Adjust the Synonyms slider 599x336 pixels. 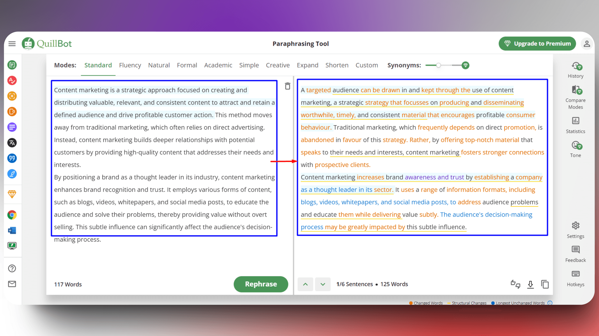(x=438, y=66)
